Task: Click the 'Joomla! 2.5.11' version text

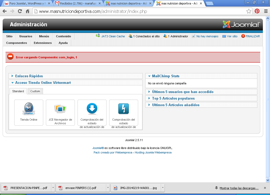Action: pos(134,140)
